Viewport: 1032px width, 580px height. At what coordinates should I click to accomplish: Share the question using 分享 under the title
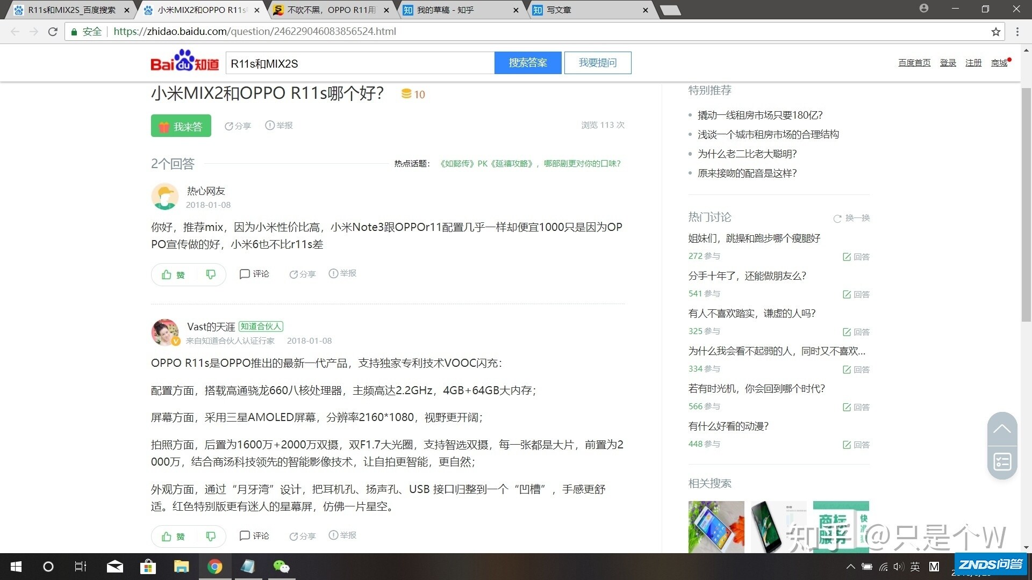(238, 126)
